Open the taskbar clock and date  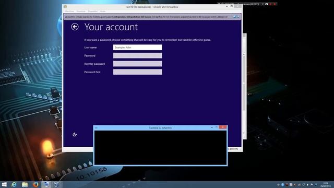coord(326,184)
